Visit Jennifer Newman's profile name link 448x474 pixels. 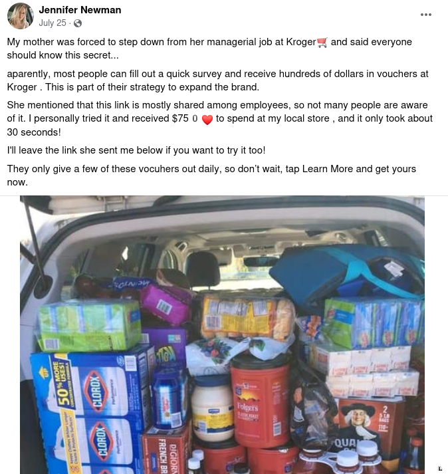click(80, 10)
